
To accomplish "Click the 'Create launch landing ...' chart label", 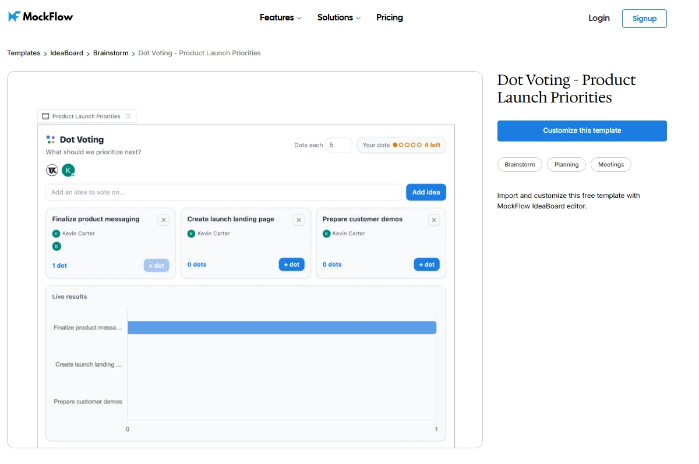I will click(x=89, y=364).
